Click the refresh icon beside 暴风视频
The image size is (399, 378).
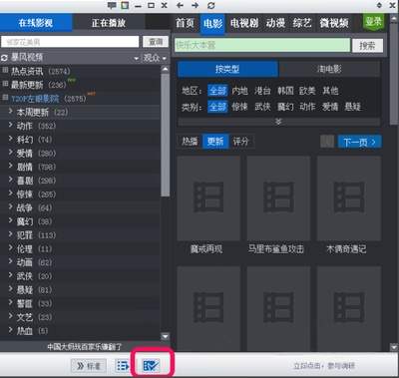coord(4,58)
